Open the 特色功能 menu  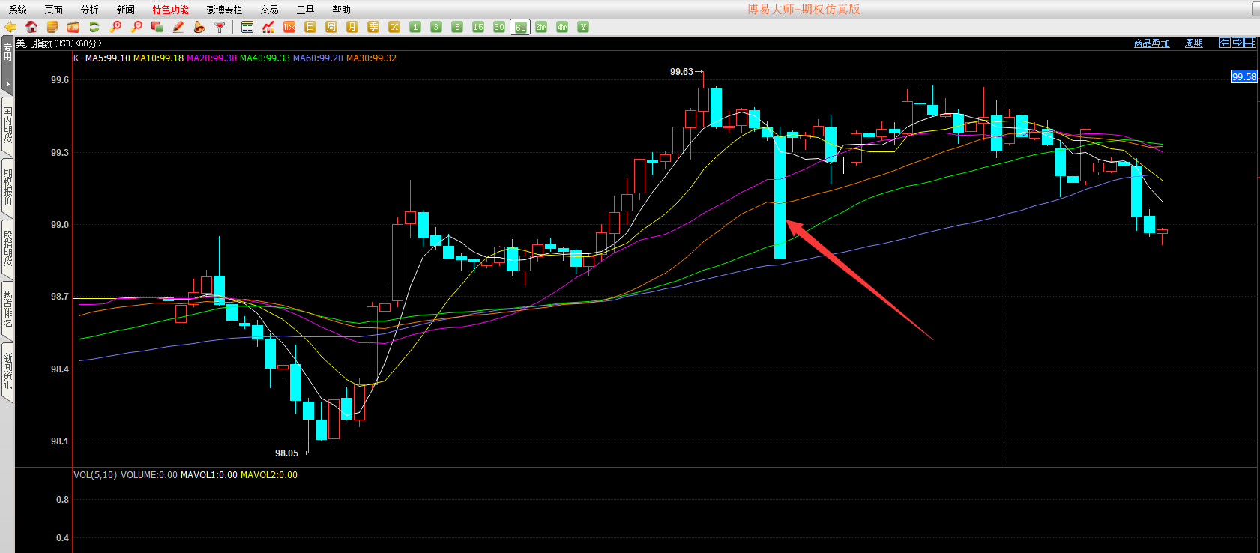170,10
